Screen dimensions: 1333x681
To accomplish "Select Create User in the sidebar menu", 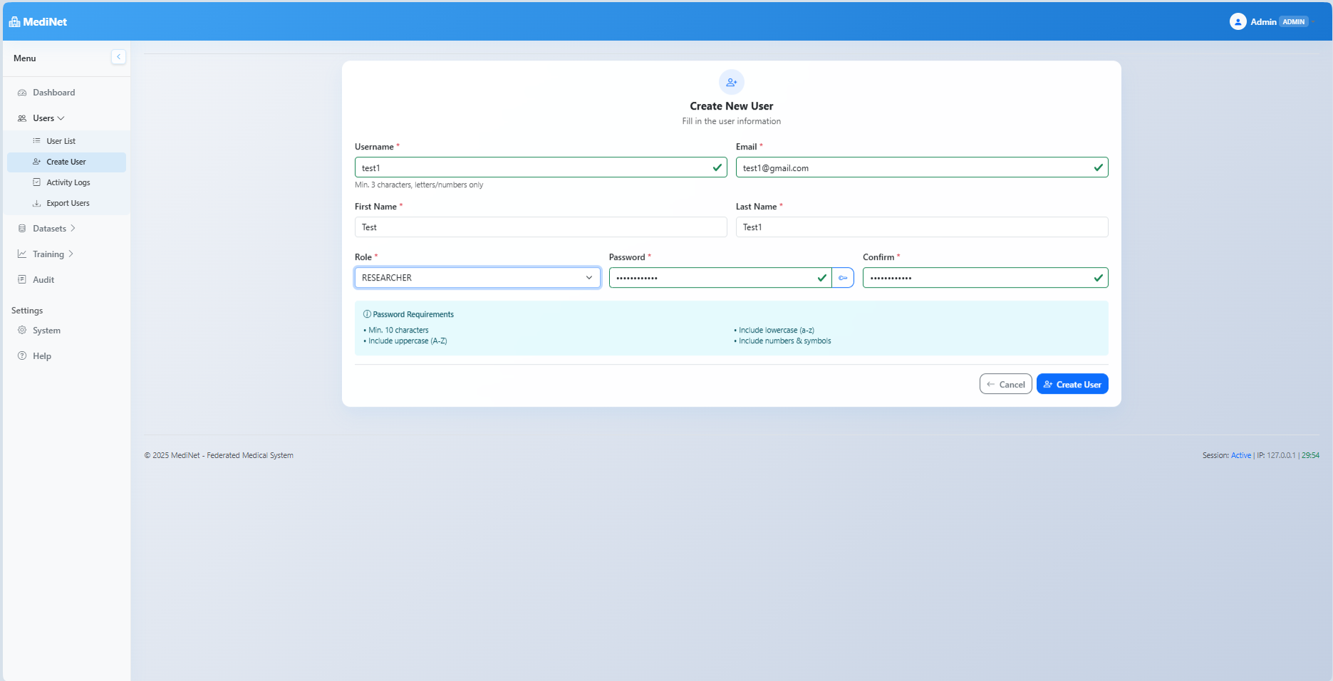I will click(x=66, y=162).
